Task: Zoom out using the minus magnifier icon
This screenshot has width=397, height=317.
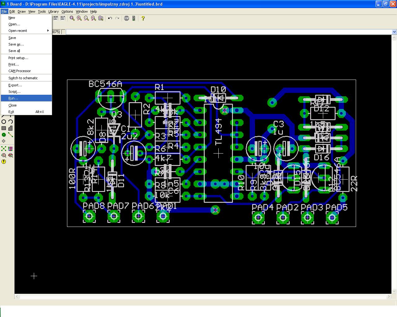Action: (x=86, y=18)
